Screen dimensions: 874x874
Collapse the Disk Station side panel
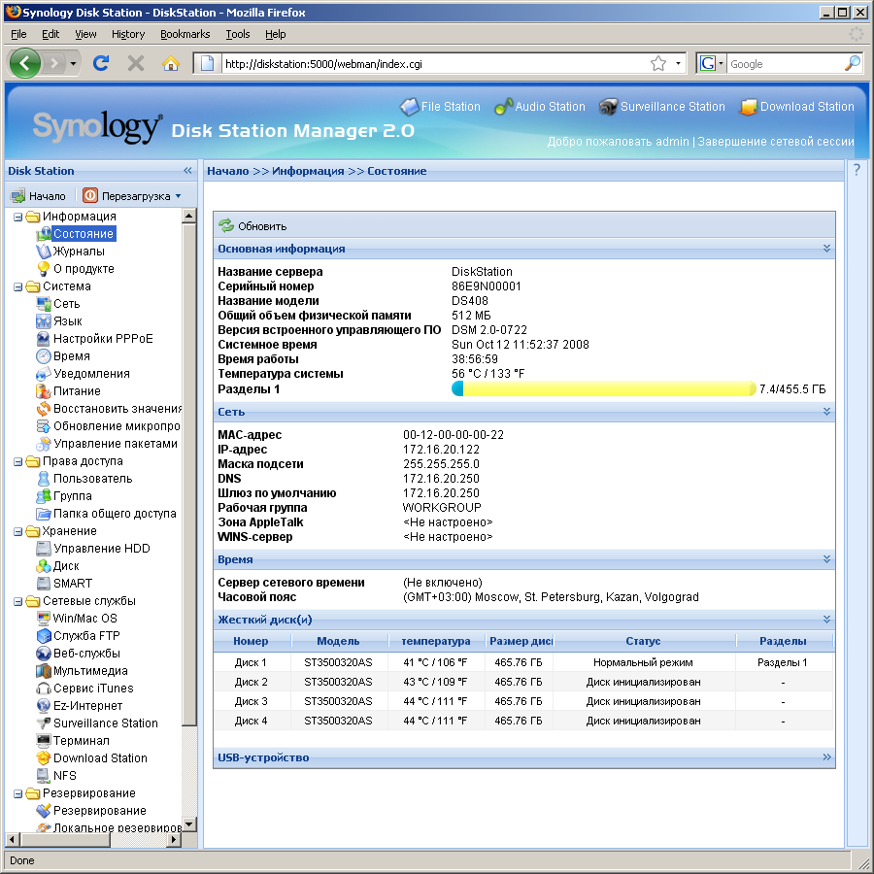coord(187,171)
